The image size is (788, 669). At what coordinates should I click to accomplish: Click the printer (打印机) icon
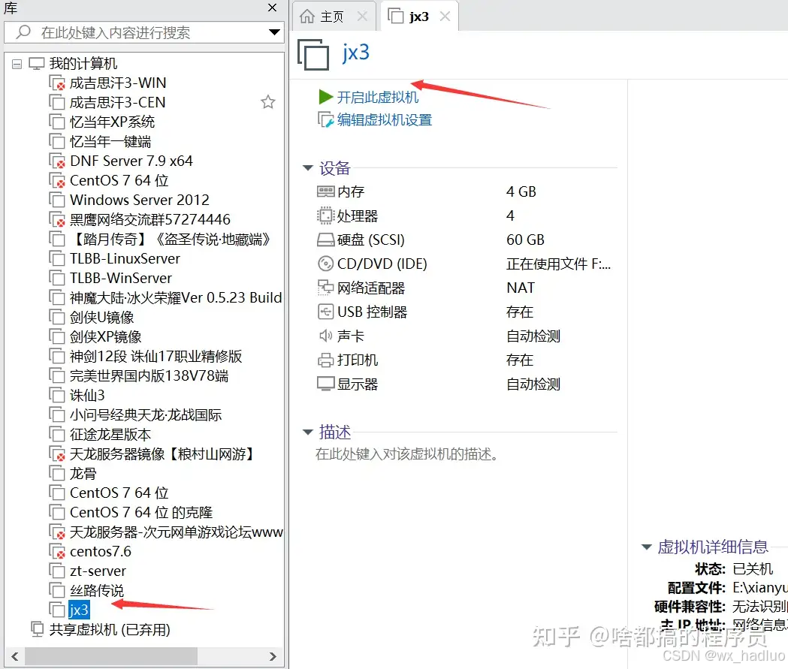[x=326, y=360]
